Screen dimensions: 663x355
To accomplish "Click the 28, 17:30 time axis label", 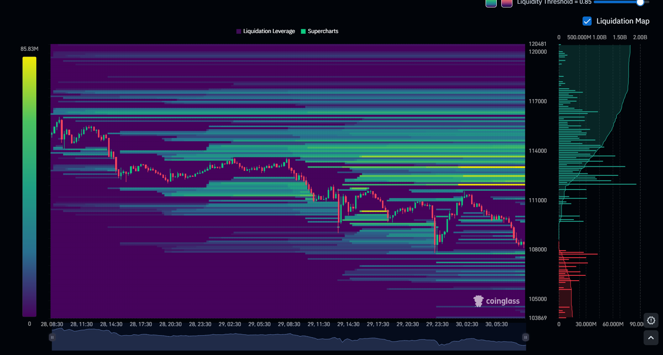I will [141, 324].
